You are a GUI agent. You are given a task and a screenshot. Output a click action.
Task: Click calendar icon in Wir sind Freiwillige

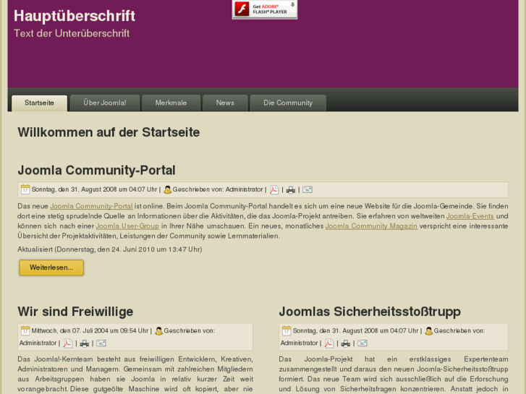(25, 331)
